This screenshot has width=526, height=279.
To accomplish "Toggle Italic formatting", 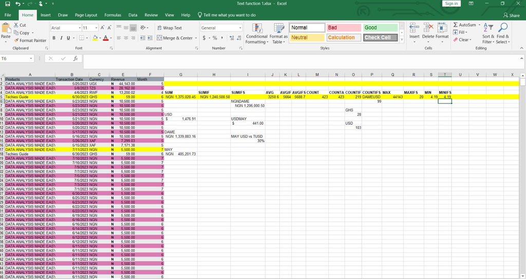I will pos(61,38).
